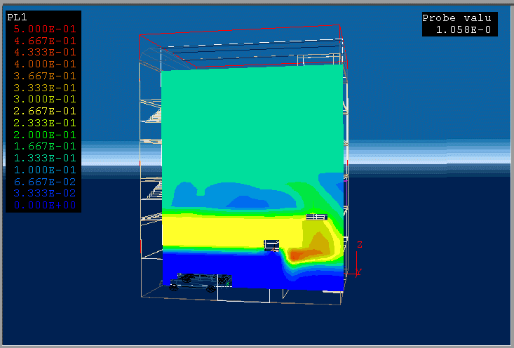514x348 pixels.
Task: Click the yellow contour band
Action: (224, 230)
